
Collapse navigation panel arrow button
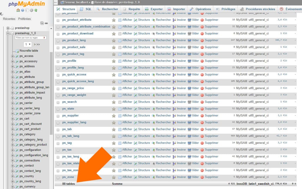56,2
